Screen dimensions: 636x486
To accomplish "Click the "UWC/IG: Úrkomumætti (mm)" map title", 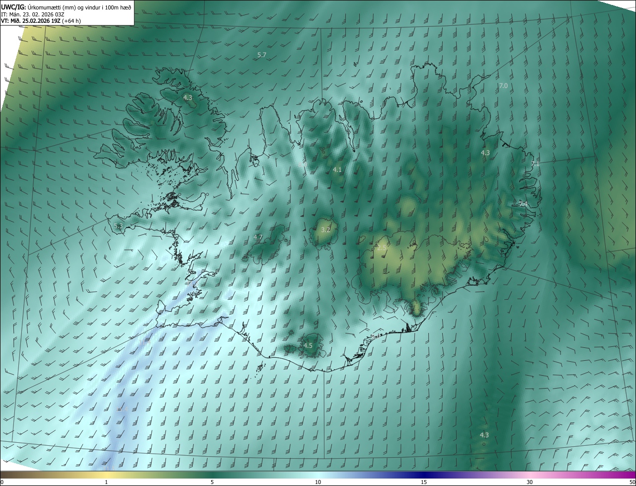I will [66, 7].
